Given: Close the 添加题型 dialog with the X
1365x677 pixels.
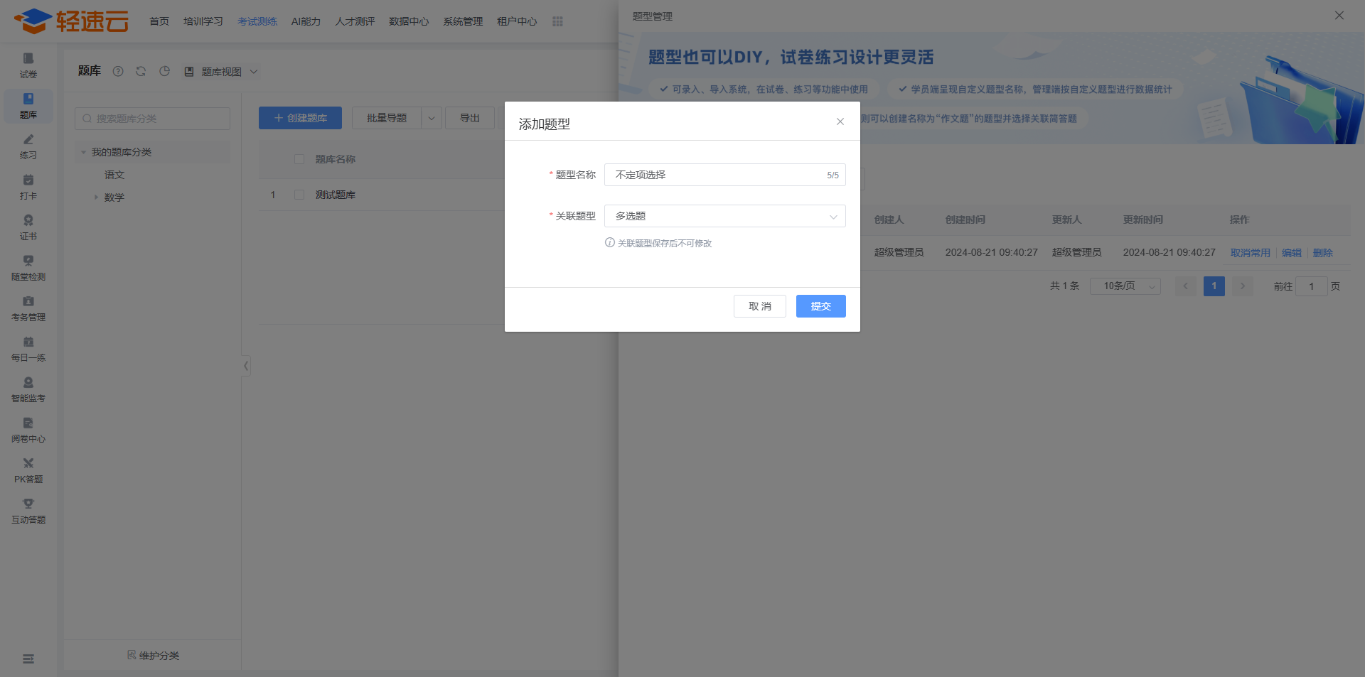Looking at the screenshot, I should [x=840, y=121].
